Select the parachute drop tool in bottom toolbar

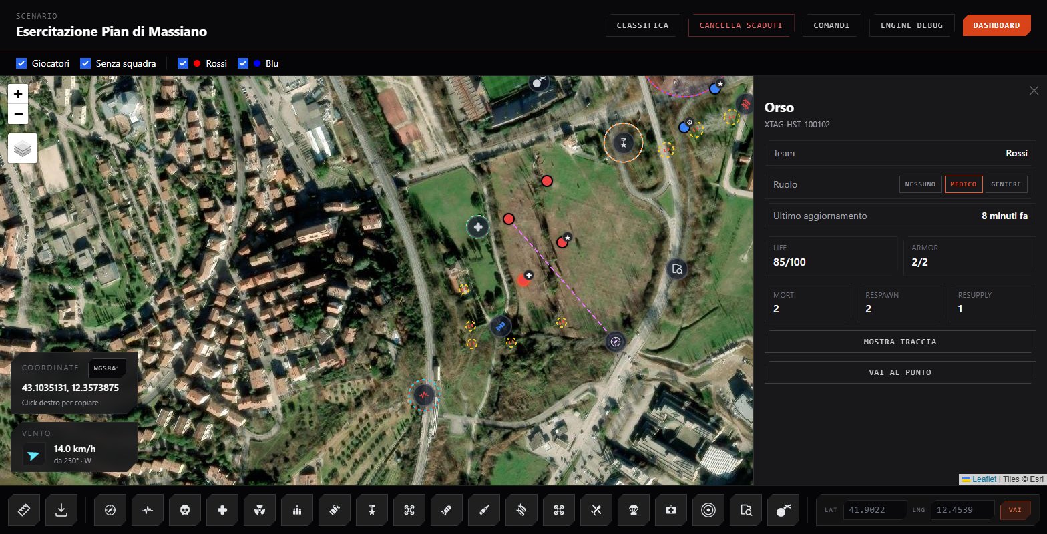(x=634, y=510)
